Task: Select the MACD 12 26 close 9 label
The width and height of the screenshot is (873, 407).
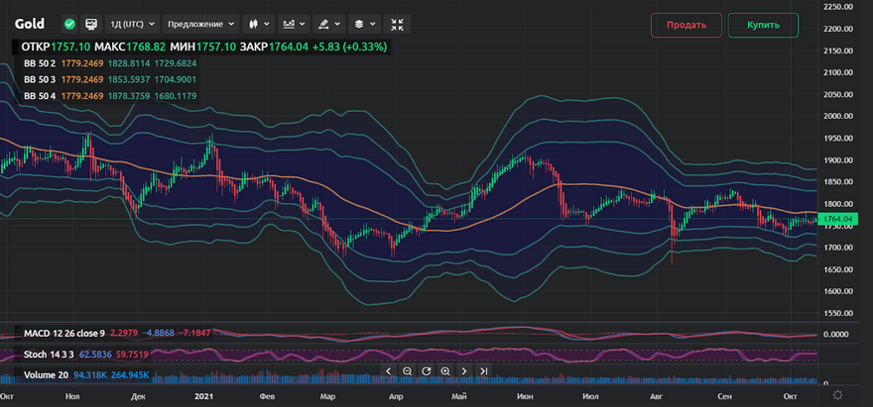Action: tap(65, 333)
